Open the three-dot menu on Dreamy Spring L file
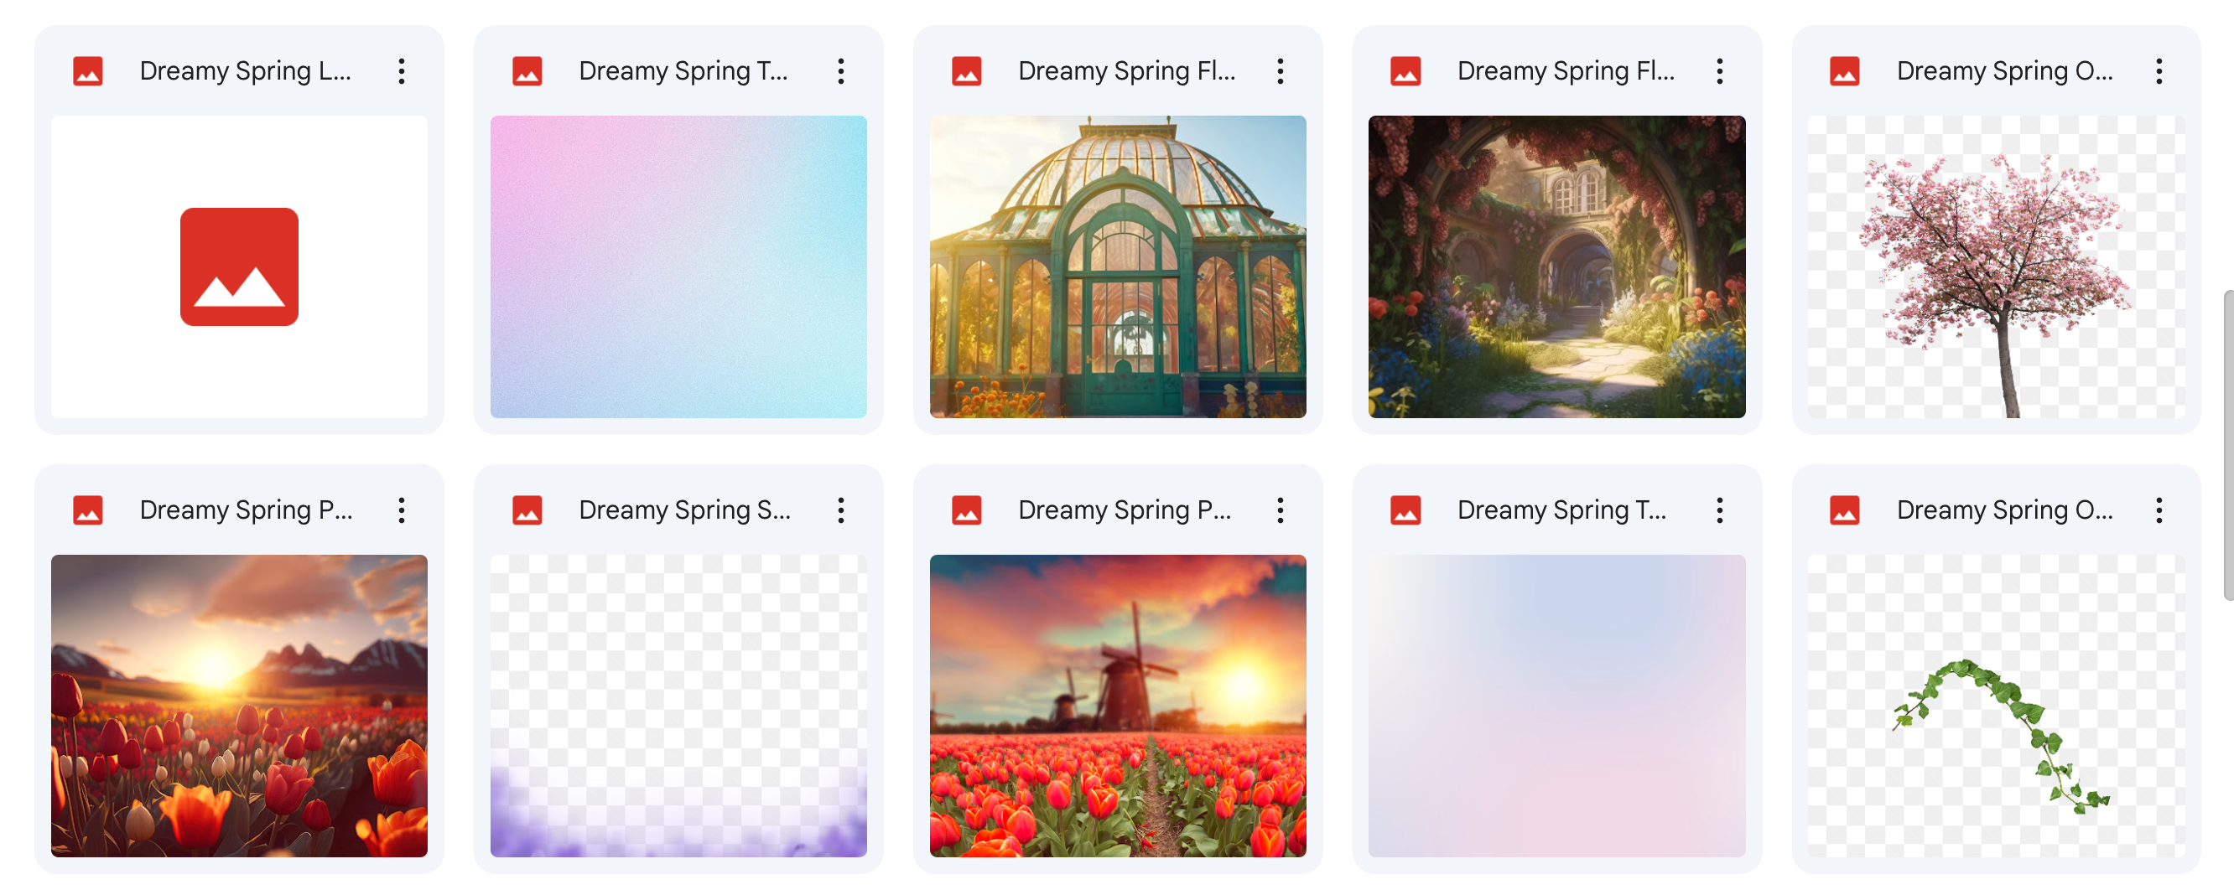 point(402,71)
